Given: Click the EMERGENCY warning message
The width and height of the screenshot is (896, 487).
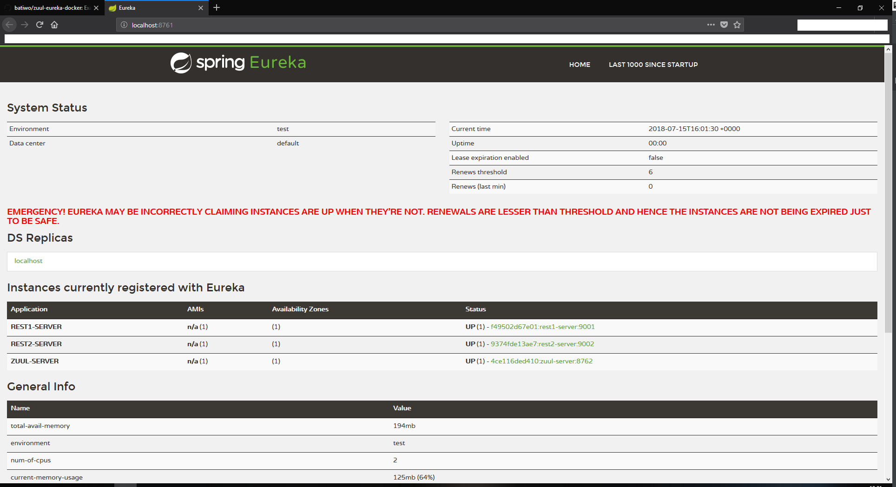Looking at the screenshot, I should pyautogui.click(x=439, y=216).
